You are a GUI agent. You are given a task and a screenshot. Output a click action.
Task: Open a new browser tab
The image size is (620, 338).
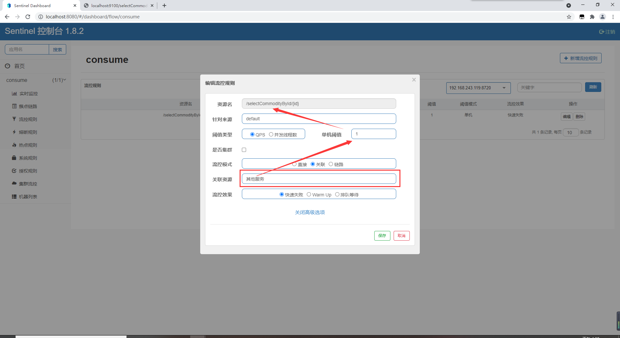point(164,5)
